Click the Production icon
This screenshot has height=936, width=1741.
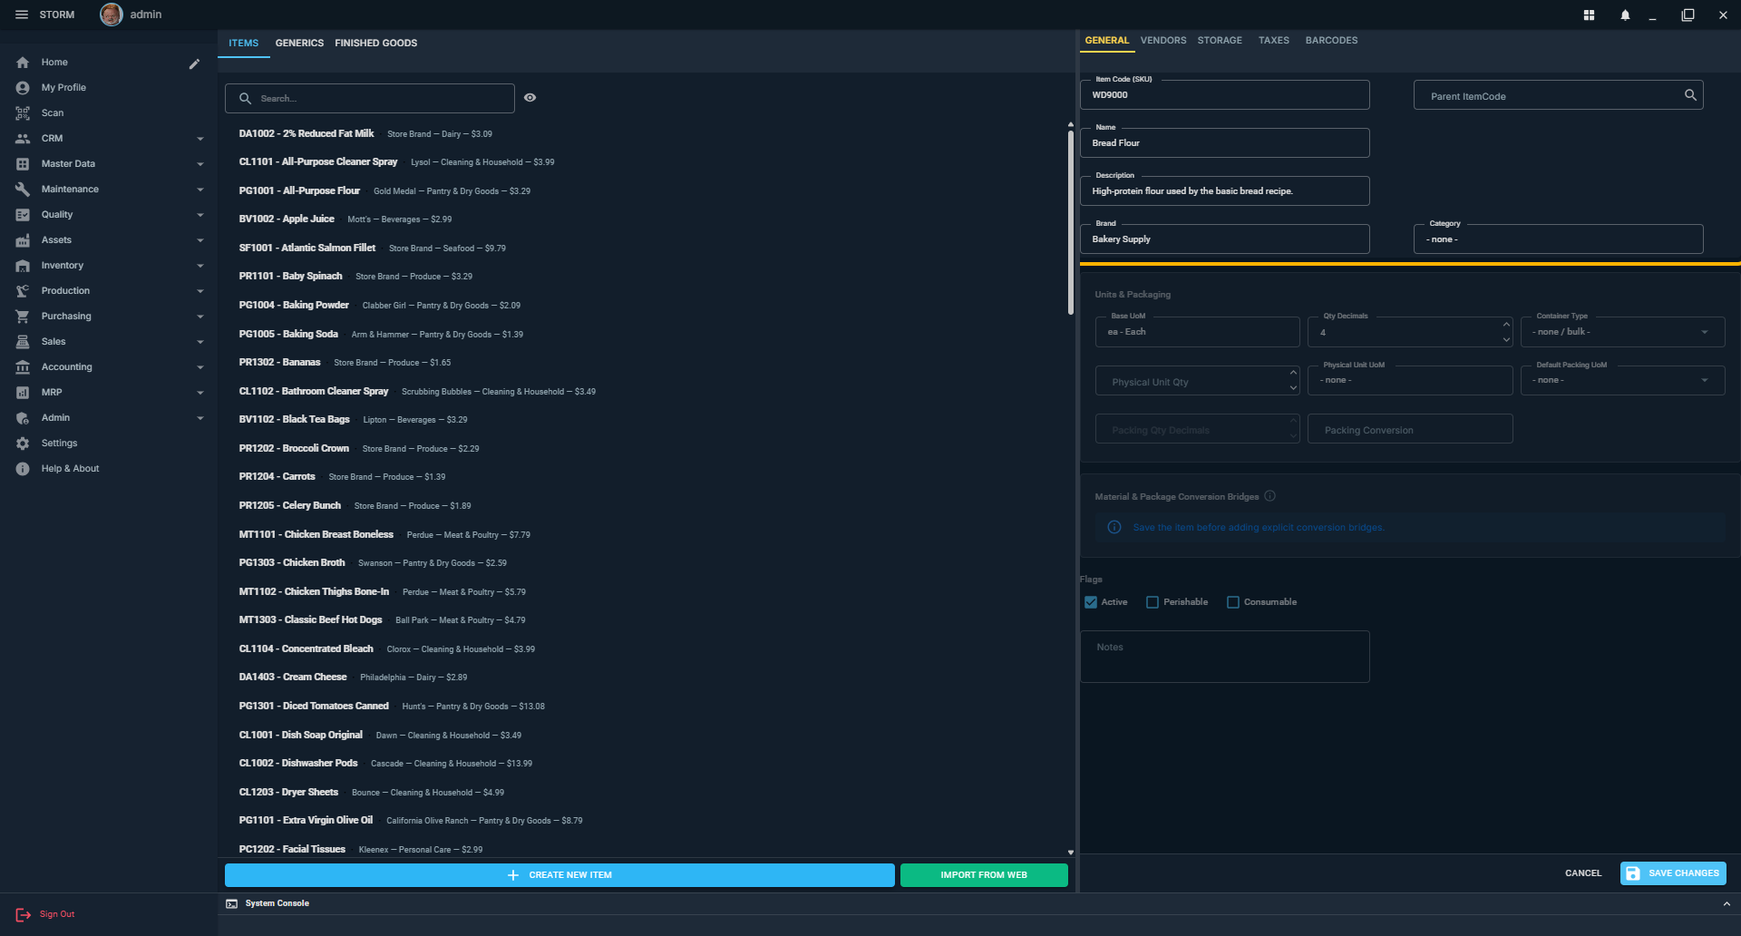point(23,291)
